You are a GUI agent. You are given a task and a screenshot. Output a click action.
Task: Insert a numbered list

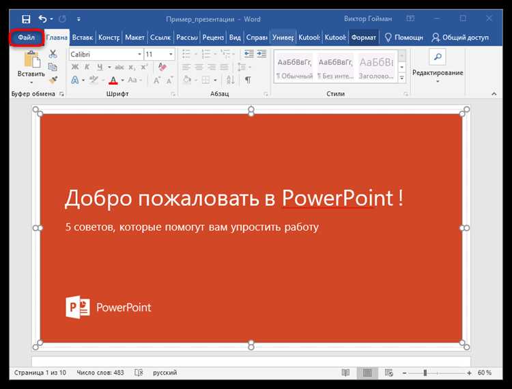point(206,54)
